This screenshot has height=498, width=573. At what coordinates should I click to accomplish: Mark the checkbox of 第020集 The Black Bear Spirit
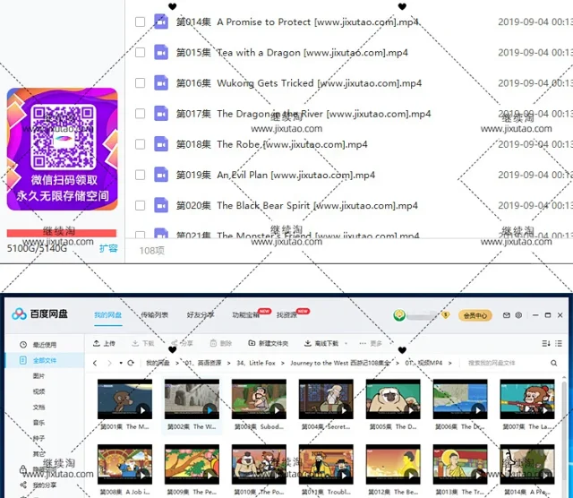(x=140, y=205)
